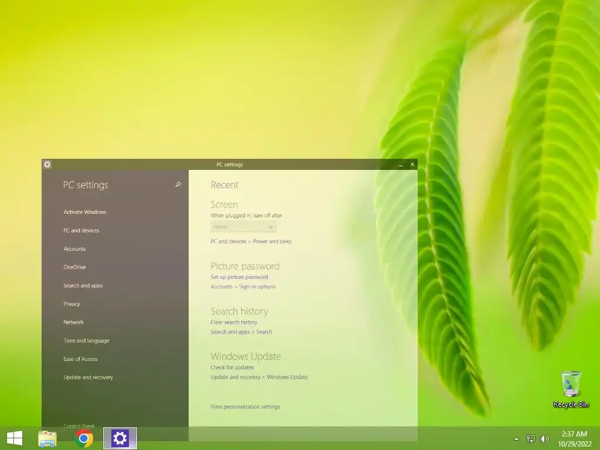Viewport: 600px width, 450px height.
Task: Open the Accounts category
Action: pyautogui.click(x=74, y=248)
